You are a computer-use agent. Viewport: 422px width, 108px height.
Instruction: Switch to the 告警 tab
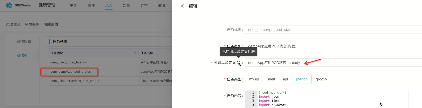tap(126, 5)
